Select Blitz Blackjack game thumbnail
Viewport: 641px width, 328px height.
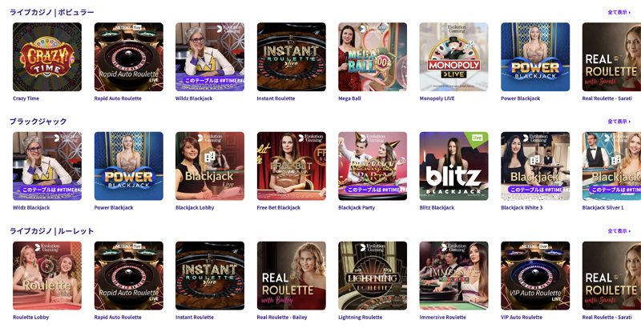[454, 166]
